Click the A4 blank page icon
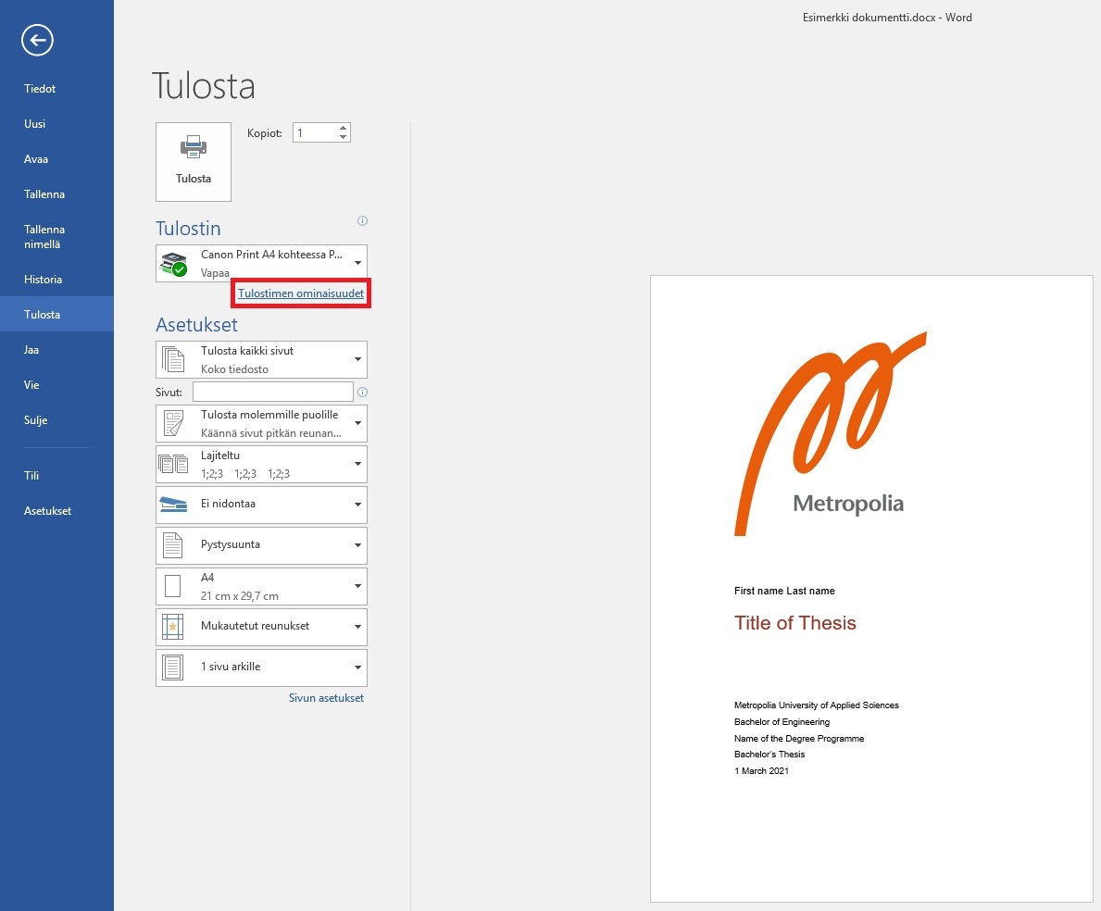 (173, 586)
